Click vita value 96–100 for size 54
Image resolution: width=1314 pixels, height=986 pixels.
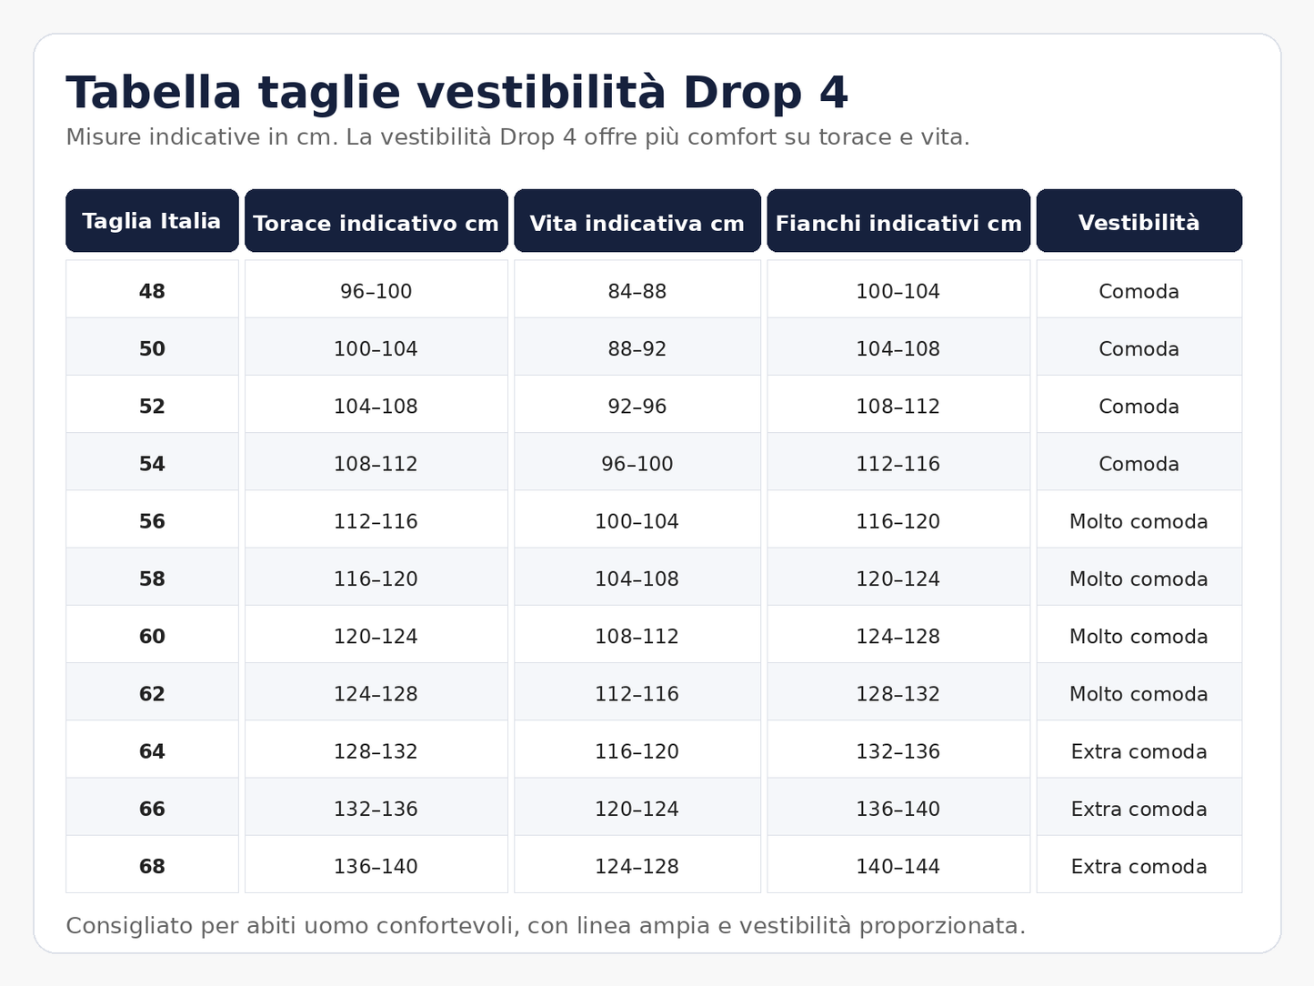(x=637, y=464)
